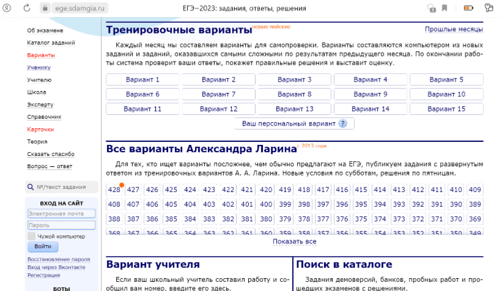
Task: Click the 'Войти' login button
Action: (x=43, y=246)
